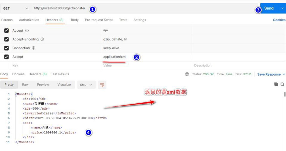Click info icon next to Connection header
Image resolution: width=286 pixels, height=151 pixels.
click(33, 48)
